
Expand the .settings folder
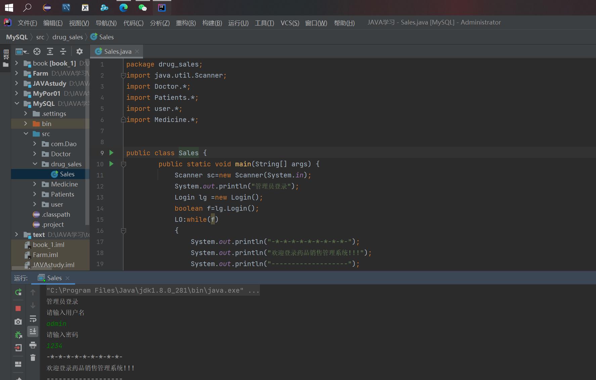coord(26,114)
